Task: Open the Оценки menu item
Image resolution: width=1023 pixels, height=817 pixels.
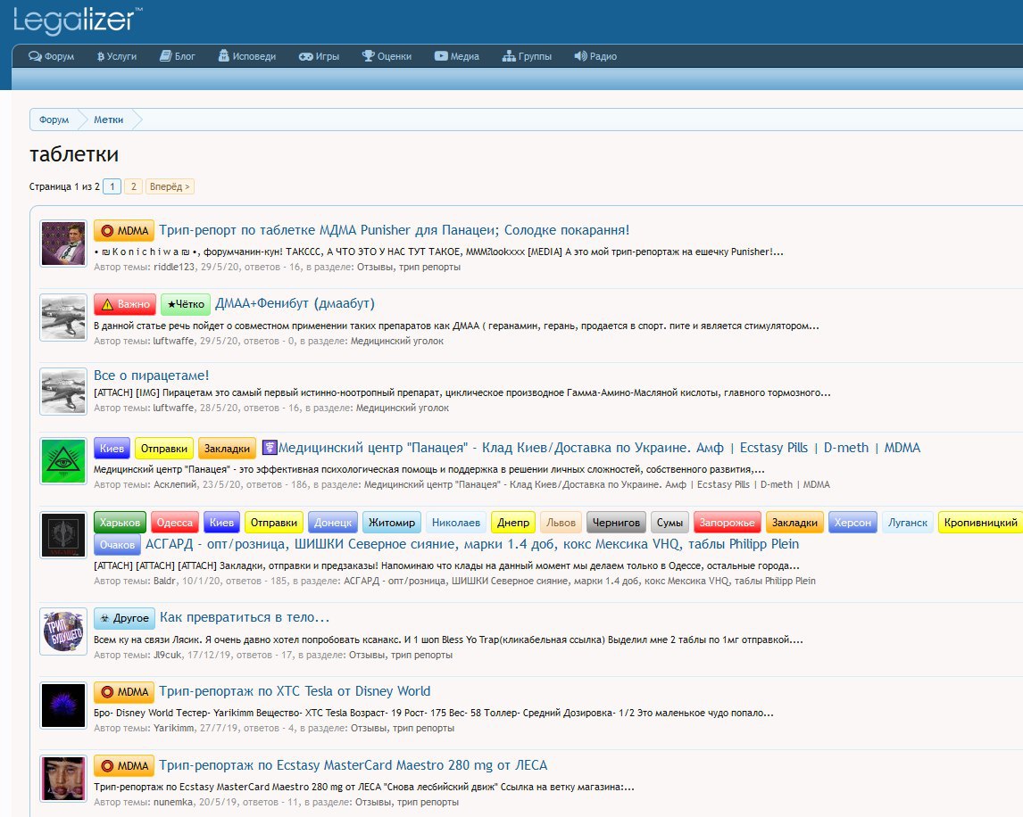Action: pyautogui.click(x=387, y=56)
